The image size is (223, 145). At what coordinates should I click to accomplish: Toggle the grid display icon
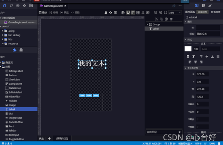[x=138, y=12]
